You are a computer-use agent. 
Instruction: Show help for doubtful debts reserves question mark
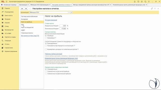78,49
